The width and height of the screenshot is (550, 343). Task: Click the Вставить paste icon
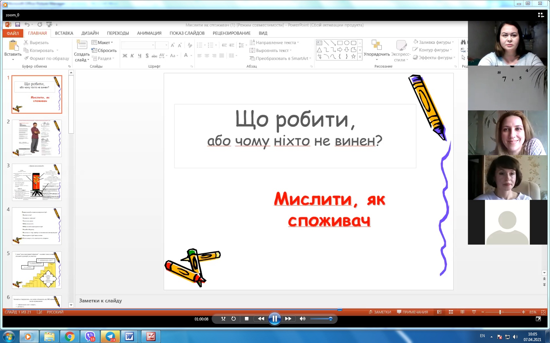13,46
